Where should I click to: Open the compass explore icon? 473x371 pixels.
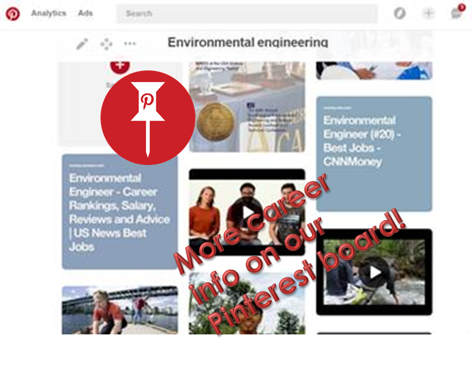pos(400,14)
